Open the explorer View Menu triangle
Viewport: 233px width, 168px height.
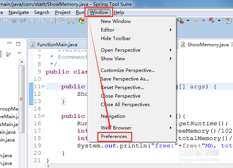point(19,53)
